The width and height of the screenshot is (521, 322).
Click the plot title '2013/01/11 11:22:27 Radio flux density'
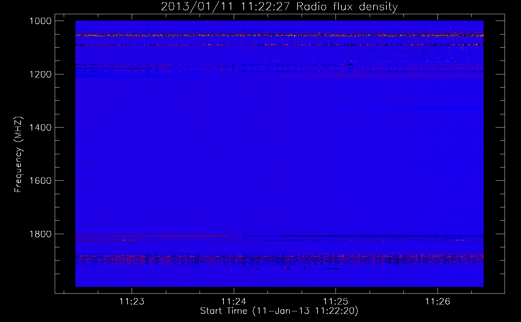[279, 7]
